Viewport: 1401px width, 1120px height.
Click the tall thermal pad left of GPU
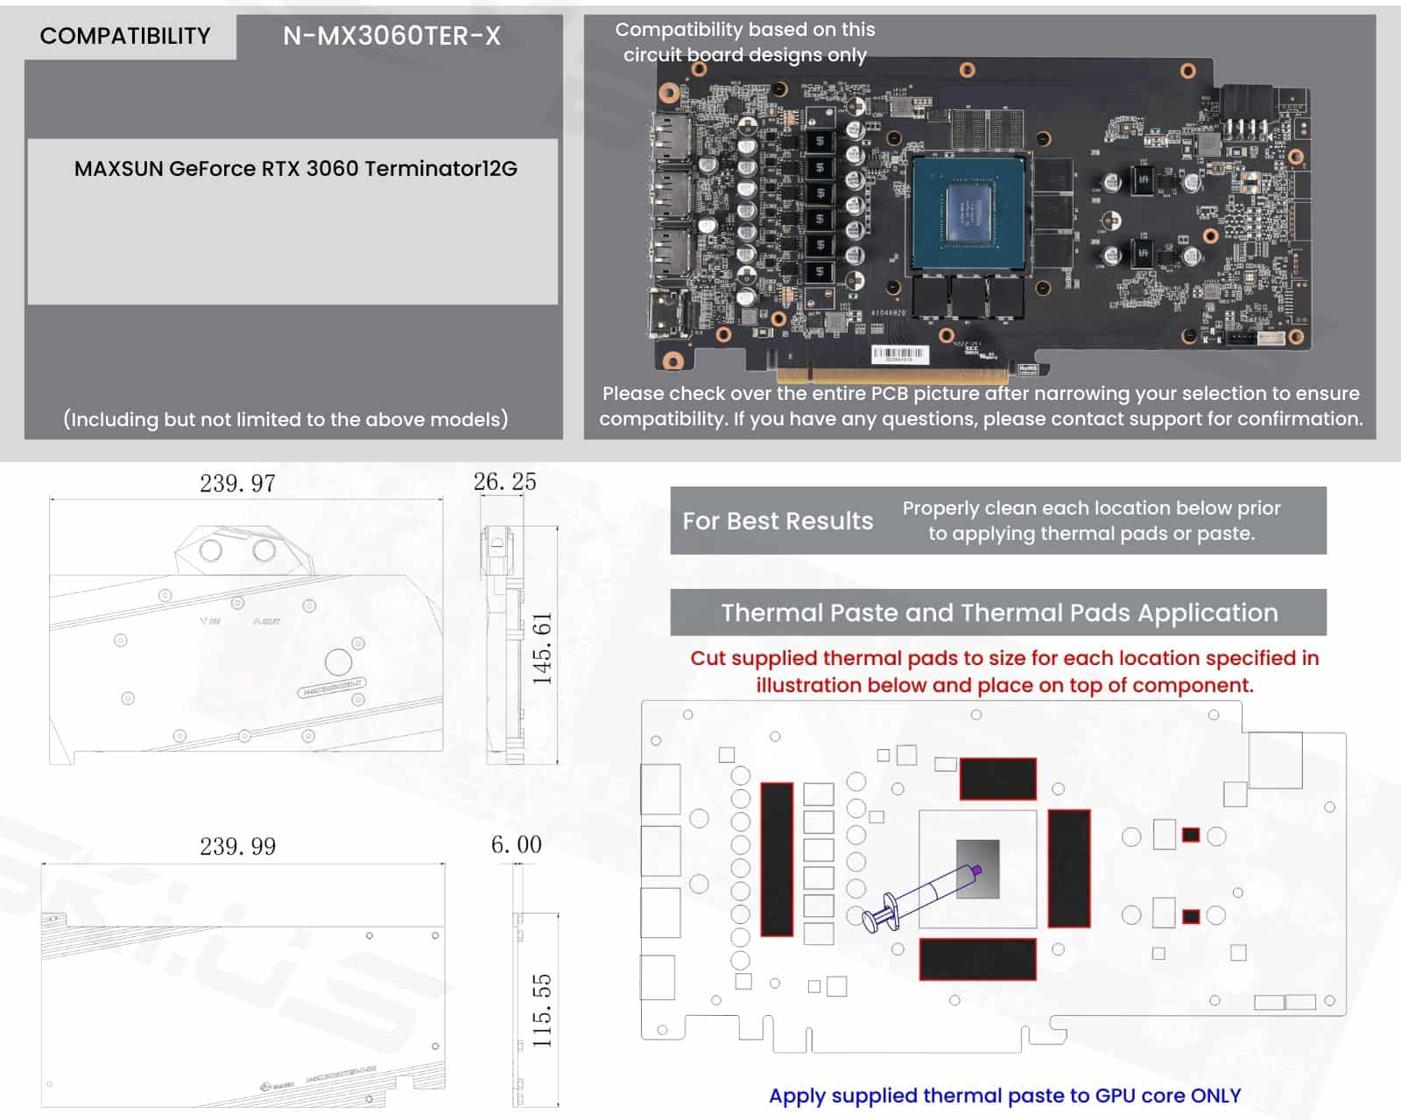tap(777, 859)
